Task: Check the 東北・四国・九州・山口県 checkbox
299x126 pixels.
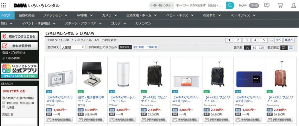Action: click(3, 102)
